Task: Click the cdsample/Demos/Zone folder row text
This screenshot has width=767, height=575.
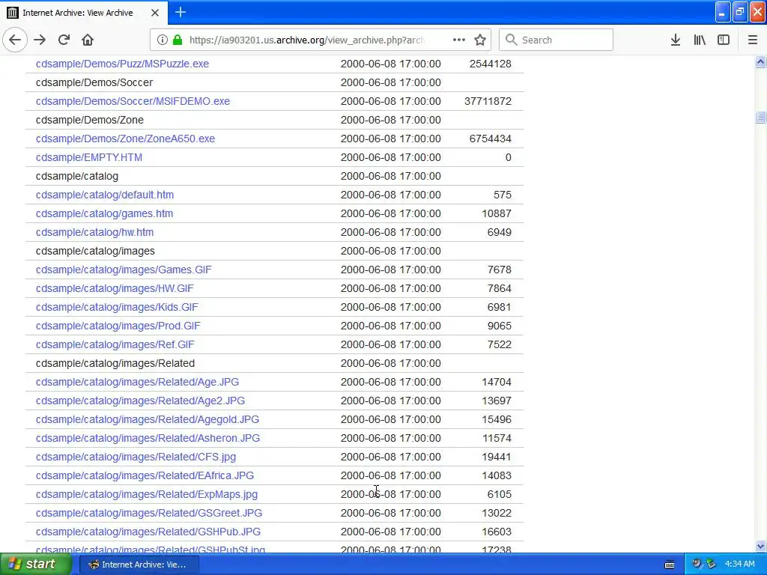Action: point(90,120)
